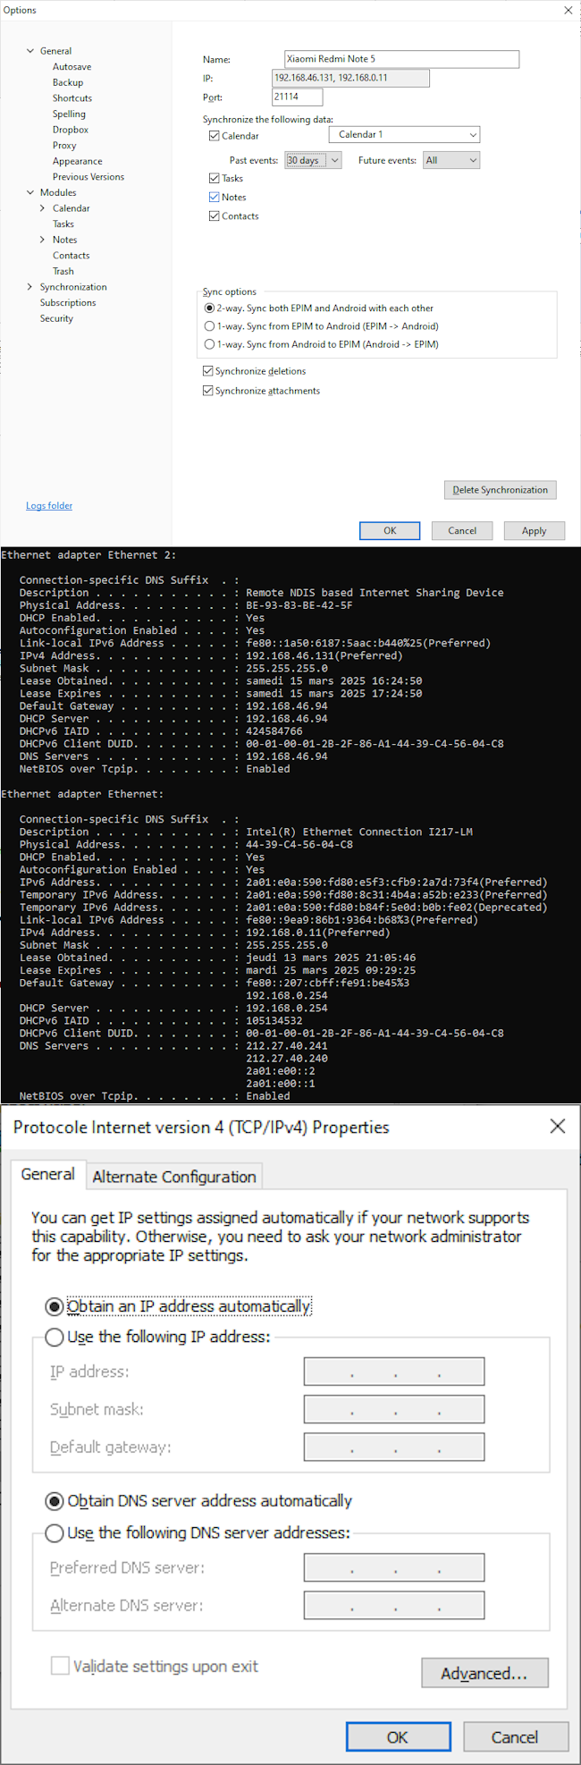Click the Advanced... button

click(484, 1673)
